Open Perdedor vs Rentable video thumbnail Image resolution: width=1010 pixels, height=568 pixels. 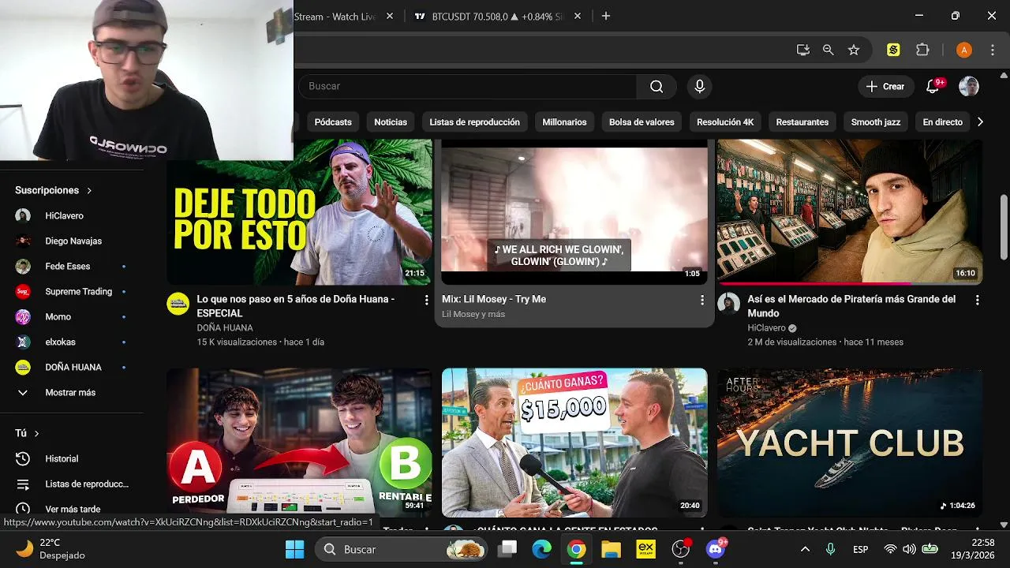click(299, 443)
